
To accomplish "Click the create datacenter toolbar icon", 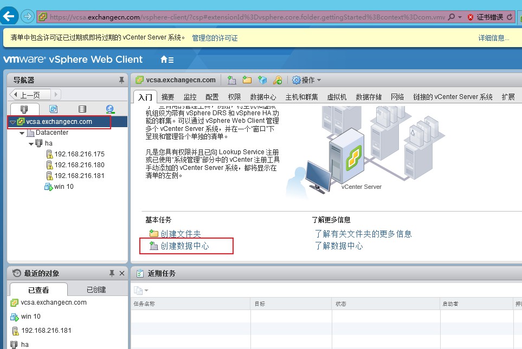I will click(231, 80).
